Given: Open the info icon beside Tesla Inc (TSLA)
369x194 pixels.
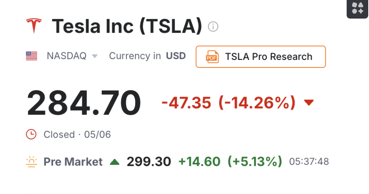Looking at the screenshot, I should [x=213, y=27].
